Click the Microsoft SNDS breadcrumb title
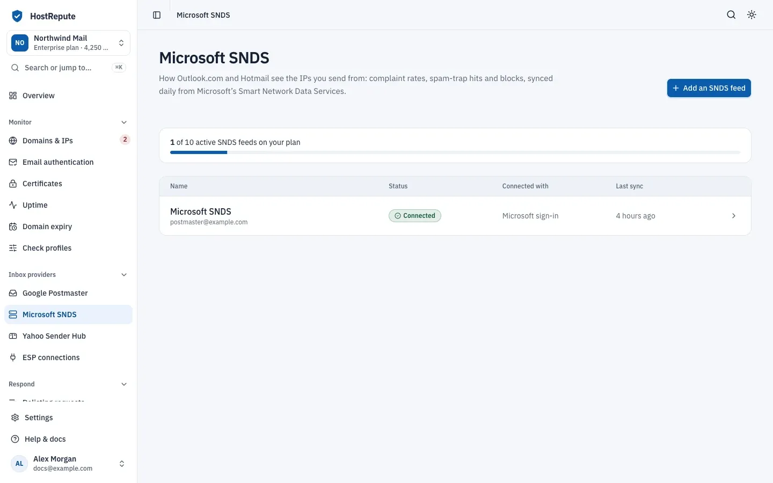 point(203,15)
